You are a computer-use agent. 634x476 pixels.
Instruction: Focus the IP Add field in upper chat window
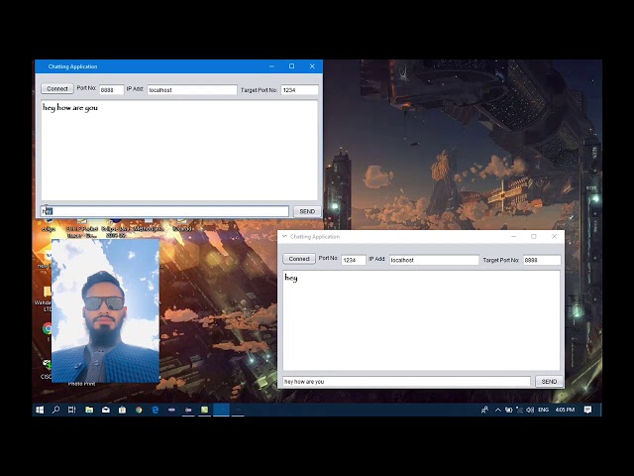click(x=191, y=90)
